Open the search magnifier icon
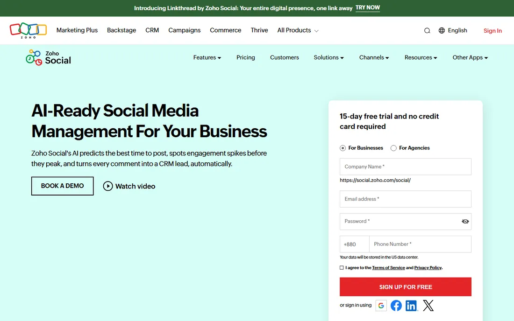 [427, 31]
